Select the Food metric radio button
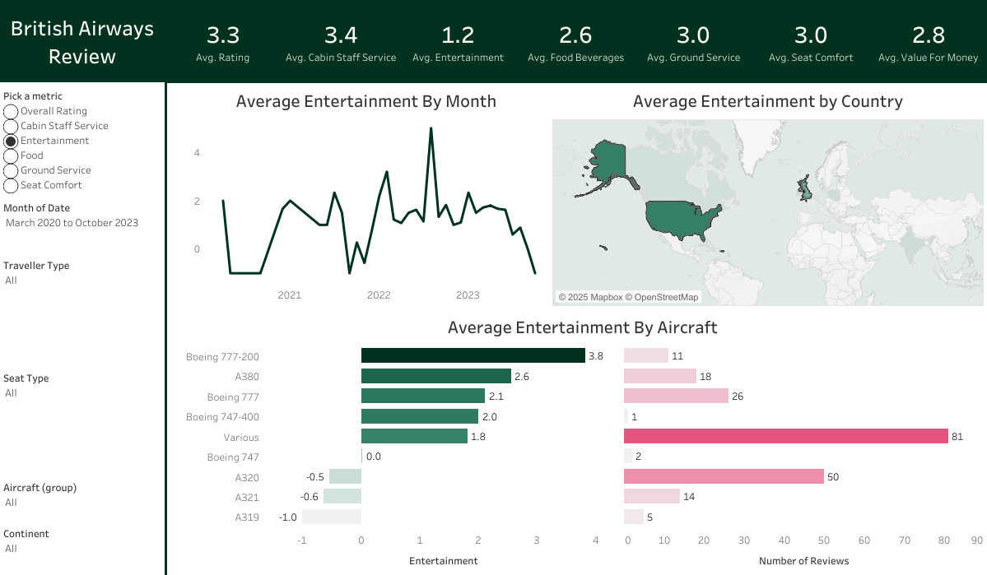The width and height of the screenshot is (987, 575). tap(11, 155)
